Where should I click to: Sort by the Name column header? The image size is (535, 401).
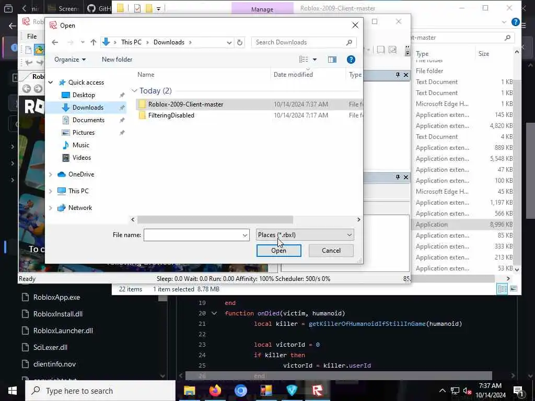[x=146, y=75]
